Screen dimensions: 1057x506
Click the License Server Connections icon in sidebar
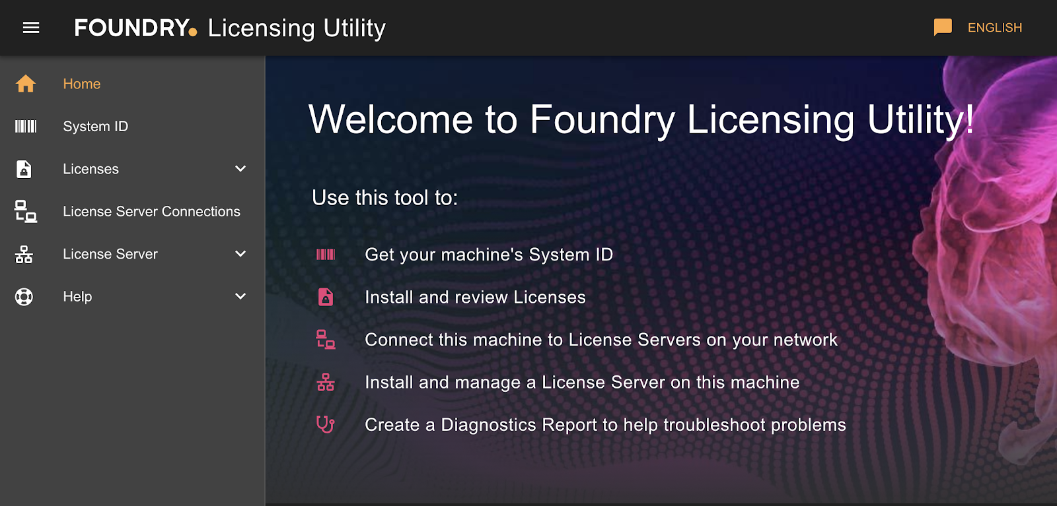(x=26, y=212)
